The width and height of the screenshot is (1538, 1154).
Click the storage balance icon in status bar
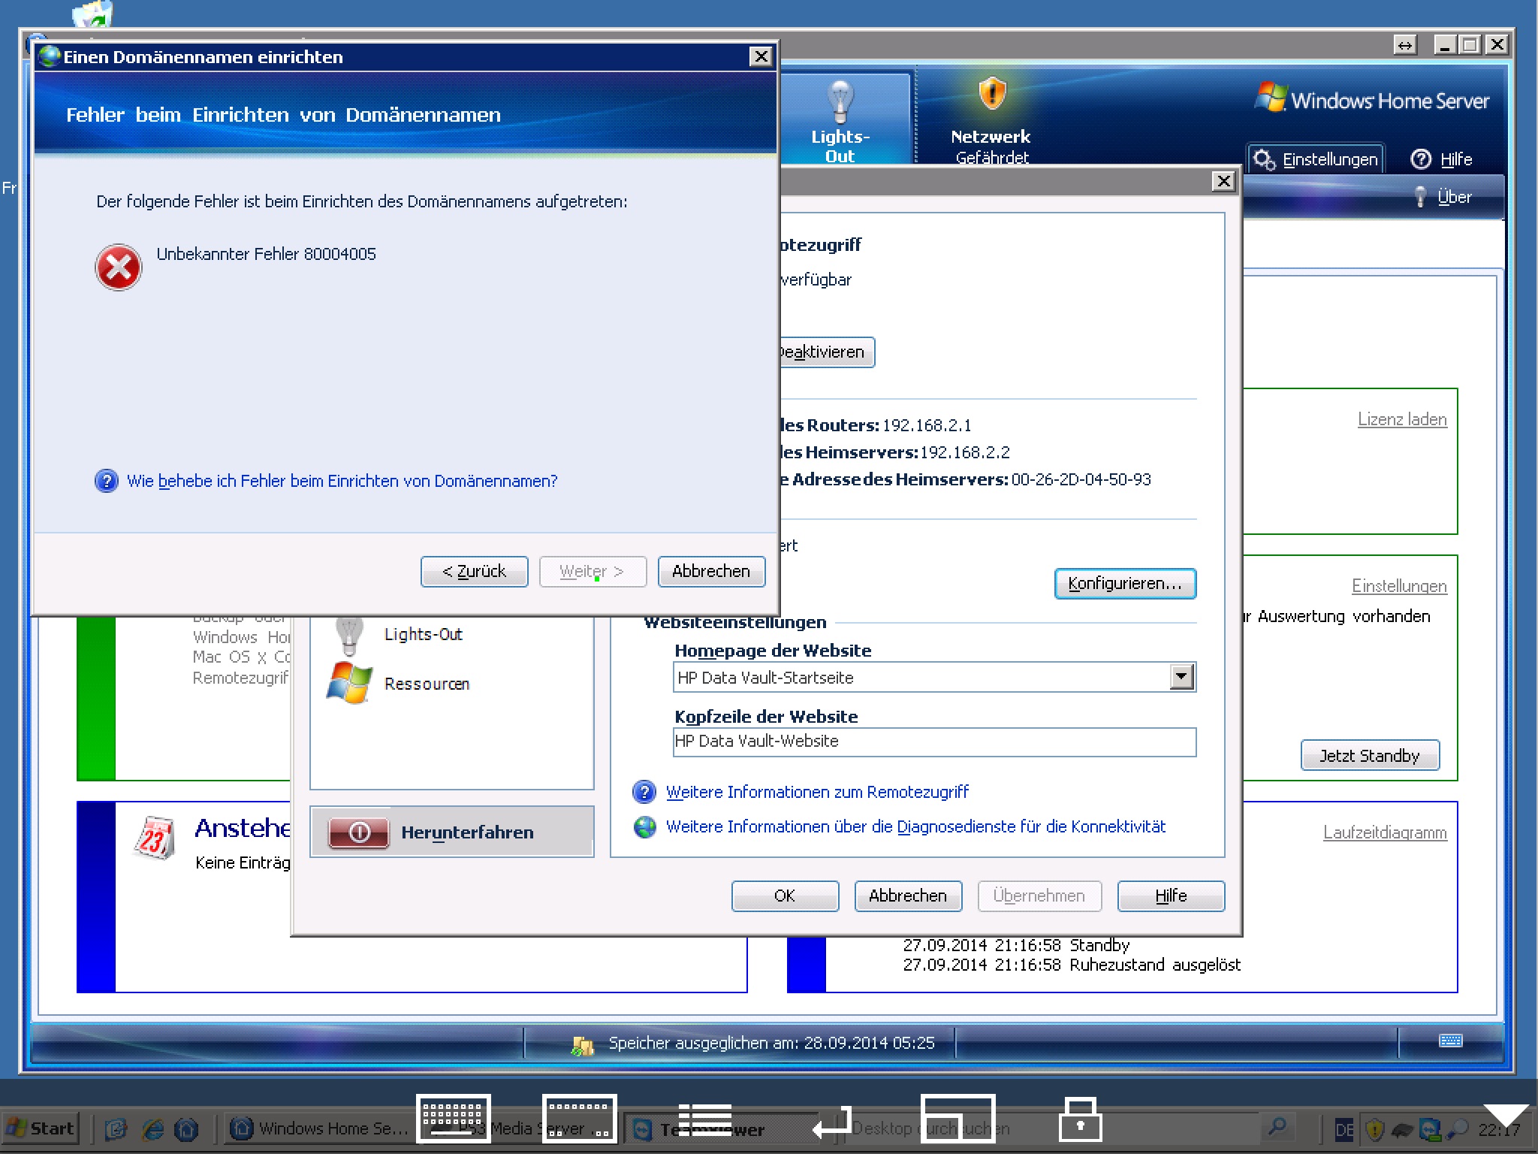[582, 1044]
